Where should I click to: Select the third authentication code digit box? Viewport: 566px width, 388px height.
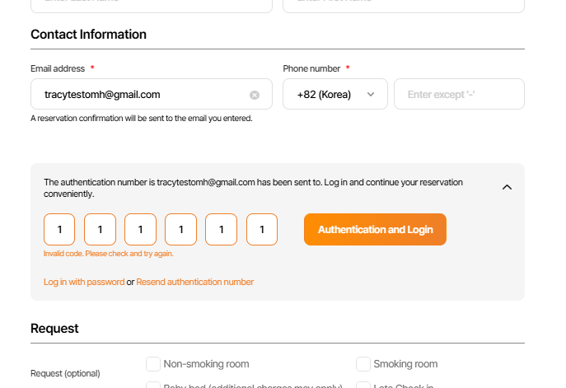tap(140, 230)
